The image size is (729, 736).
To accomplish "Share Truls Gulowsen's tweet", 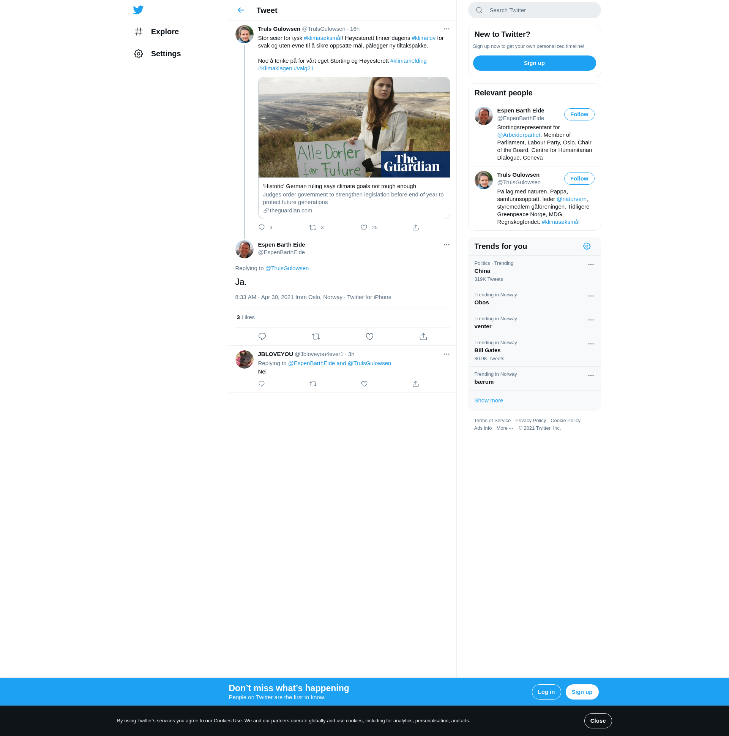I will pyautogui.click(x=416, y=228).
